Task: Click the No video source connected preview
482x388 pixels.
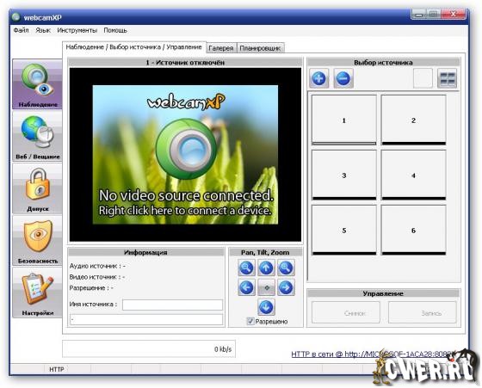Action: [x=185, y=155]
